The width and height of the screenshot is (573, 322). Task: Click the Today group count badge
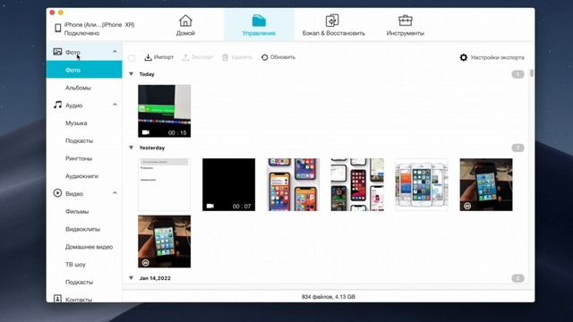(x=517, y=74)
